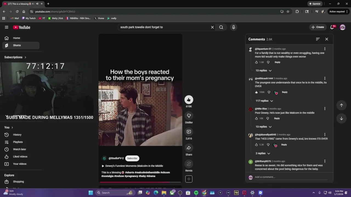Viewport: 351px width, 197px height.
Task: Click the magnifier search button
Action: [221, 27]
